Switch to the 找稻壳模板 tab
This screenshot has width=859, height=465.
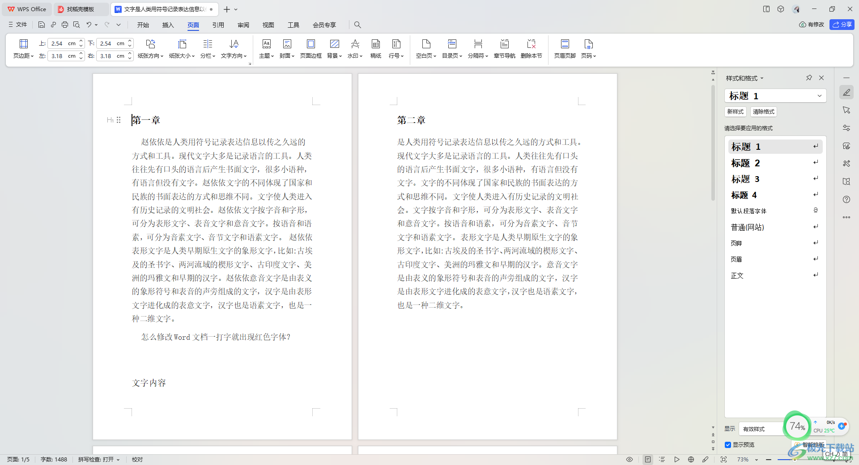81,9
